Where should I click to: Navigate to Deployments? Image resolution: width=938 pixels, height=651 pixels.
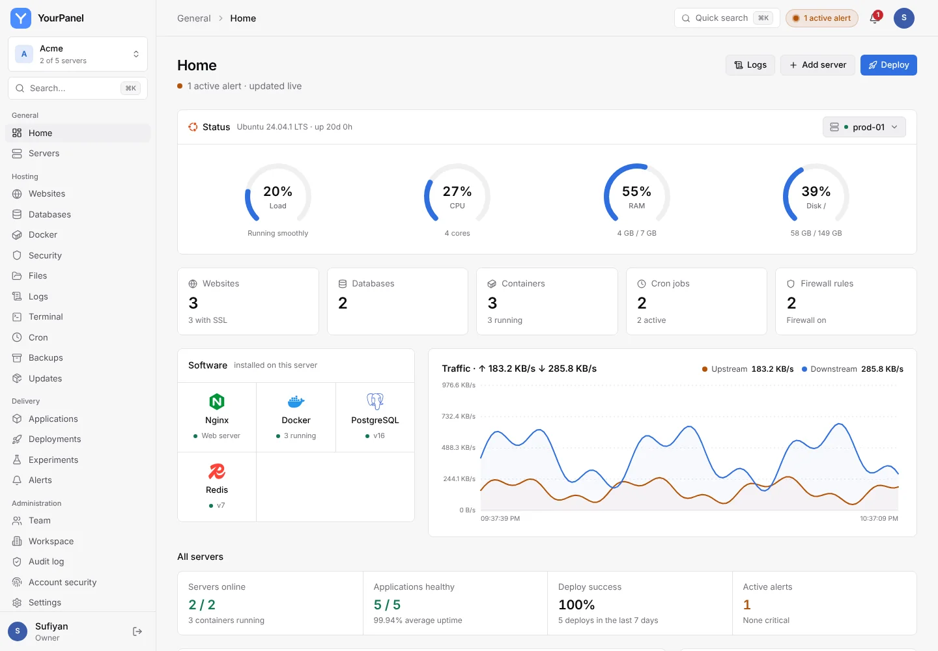point(78,439)
